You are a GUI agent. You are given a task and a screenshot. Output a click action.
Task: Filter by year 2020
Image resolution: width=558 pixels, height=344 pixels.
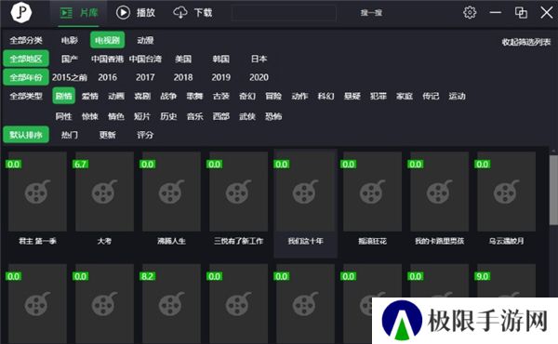259,77
